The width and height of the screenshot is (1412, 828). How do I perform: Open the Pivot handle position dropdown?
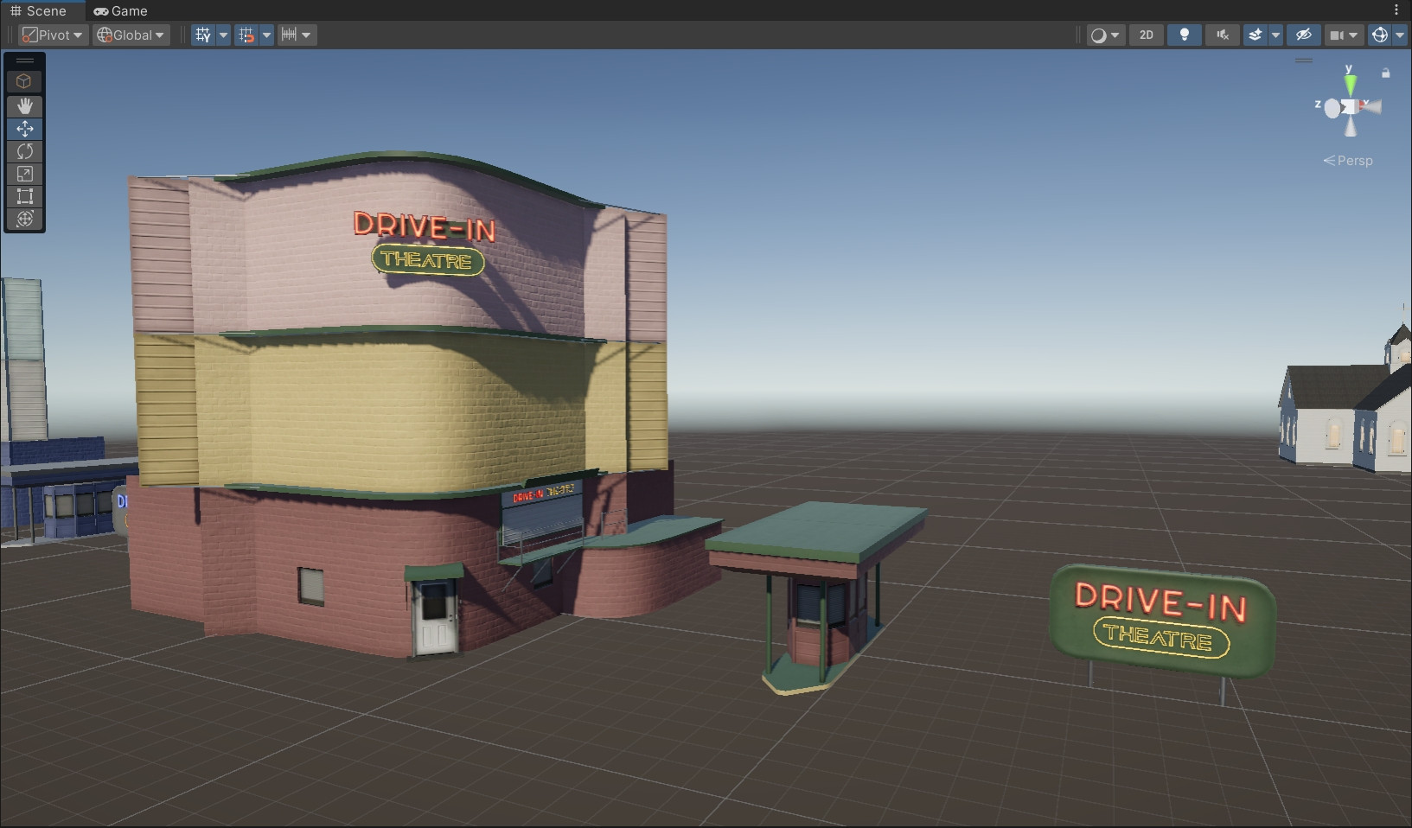click(x=53, y=35)
